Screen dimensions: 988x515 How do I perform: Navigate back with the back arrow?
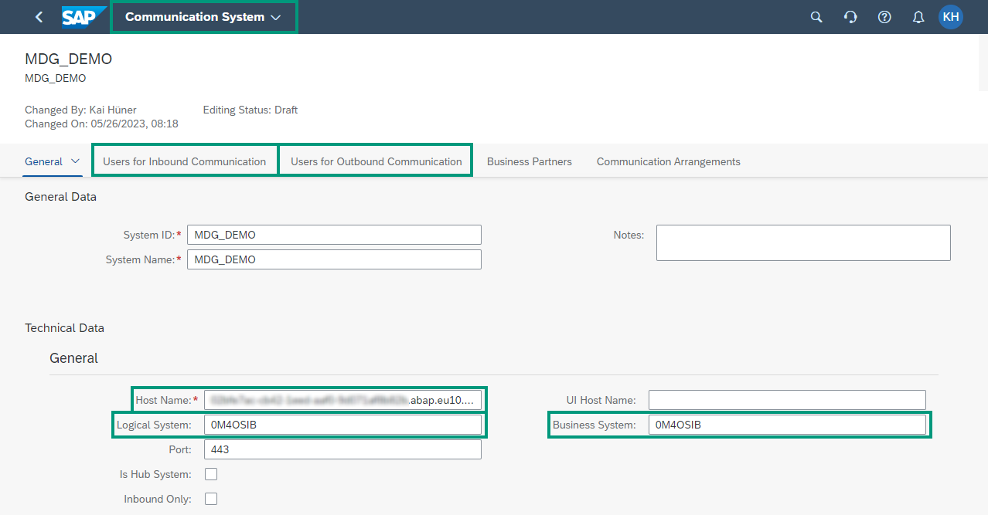coord(39,16)
